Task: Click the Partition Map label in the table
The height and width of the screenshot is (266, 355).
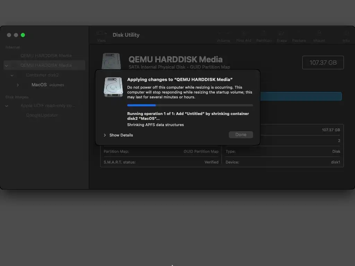Action: pyautogui.click(x=116, y=151)
